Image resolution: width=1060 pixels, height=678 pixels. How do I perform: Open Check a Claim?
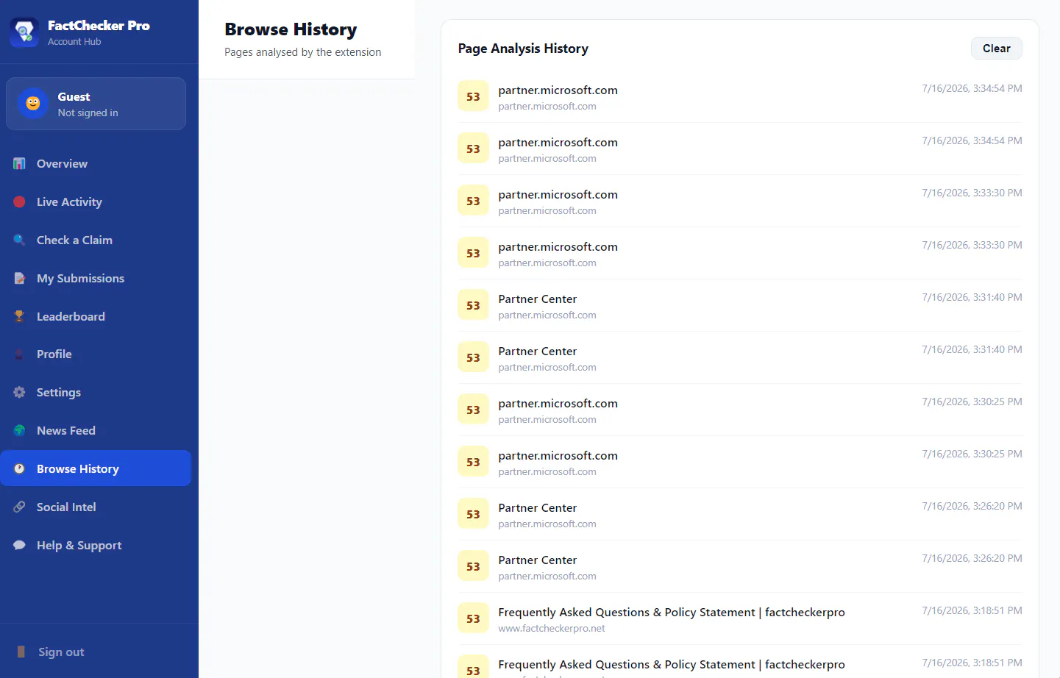pyautogui.click(x=96, y=240)
